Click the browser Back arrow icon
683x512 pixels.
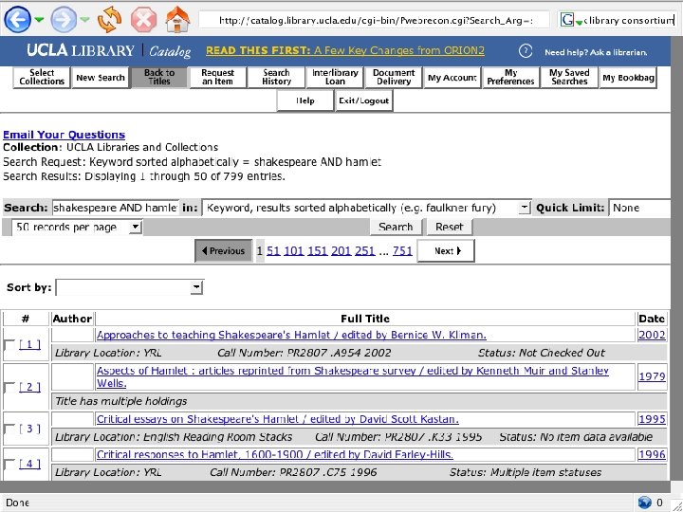[x=17, y=19]
